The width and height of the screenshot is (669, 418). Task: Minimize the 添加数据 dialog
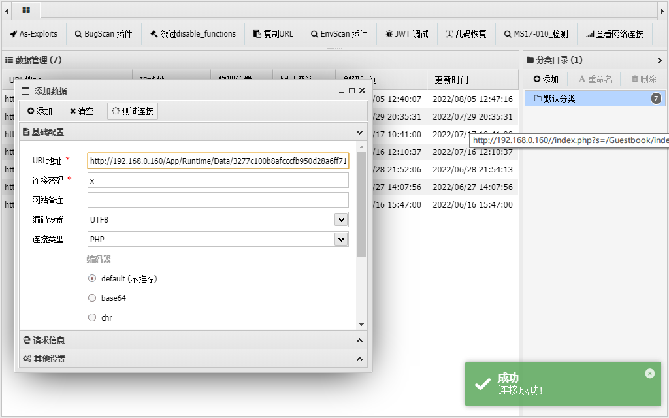[x=341, y=91]
